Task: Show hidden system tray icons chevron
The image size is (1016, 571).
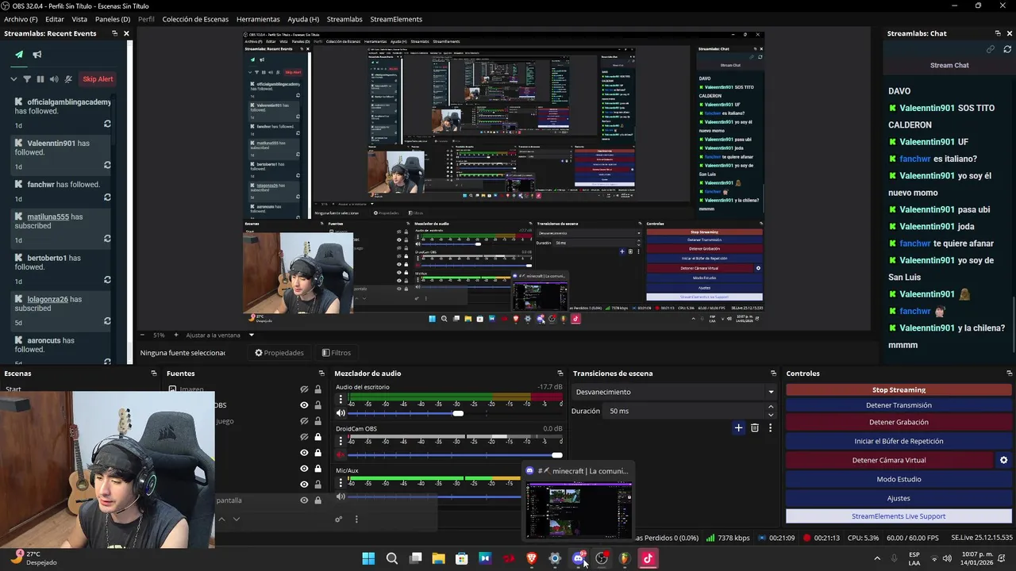Action: tap(877, 558)
